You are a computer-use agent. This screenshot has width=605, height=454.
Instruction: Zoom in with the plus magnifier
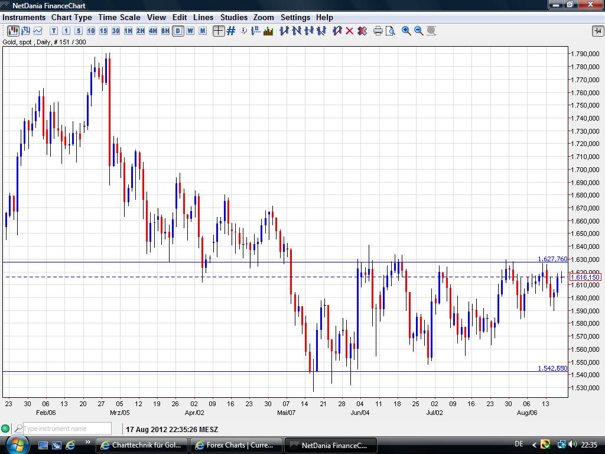click(x=406, y=31)
